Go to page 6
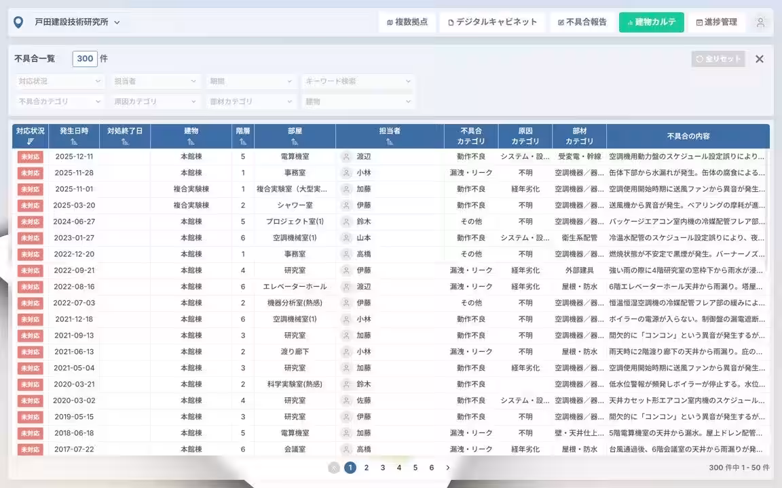The image size is (782, 488). point(432,468)
